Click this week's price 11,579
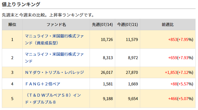 (x=132, y=40)
